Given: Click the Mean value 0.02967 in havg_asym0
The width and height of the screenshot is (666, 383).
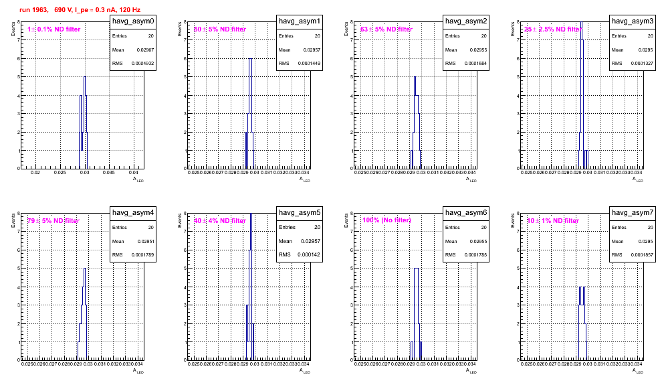Looking at the screenshot, I should pyautogui.click(x=145, y=50).
